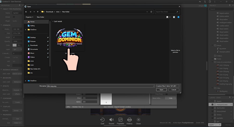234x127 pixels.
Task: Cancel the file Open dialog
Action: [174, 90]
